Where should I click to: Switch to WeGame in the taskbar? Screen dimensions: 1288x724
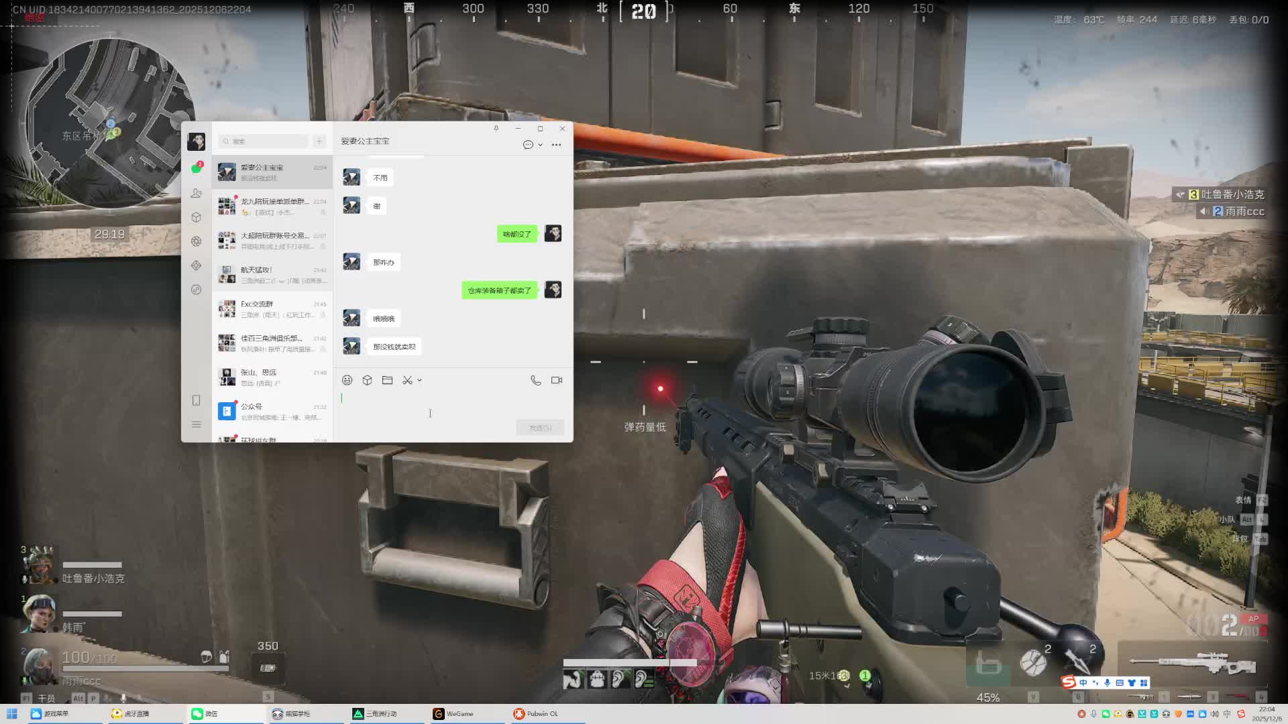[x=460, y=714]
